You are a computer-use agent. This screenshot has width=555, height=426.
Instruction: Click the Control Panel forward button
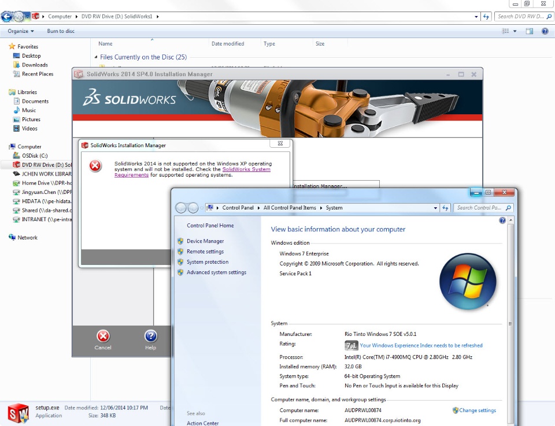pos(193,208)
